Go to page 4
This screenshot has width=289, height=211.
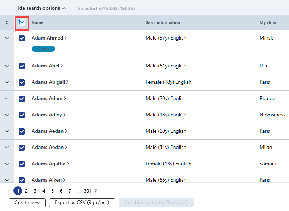click(44, 191)
